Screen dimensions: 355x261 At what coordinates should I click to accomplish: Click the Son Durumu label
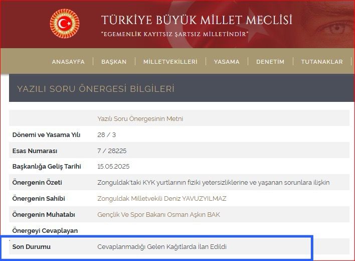31,247
